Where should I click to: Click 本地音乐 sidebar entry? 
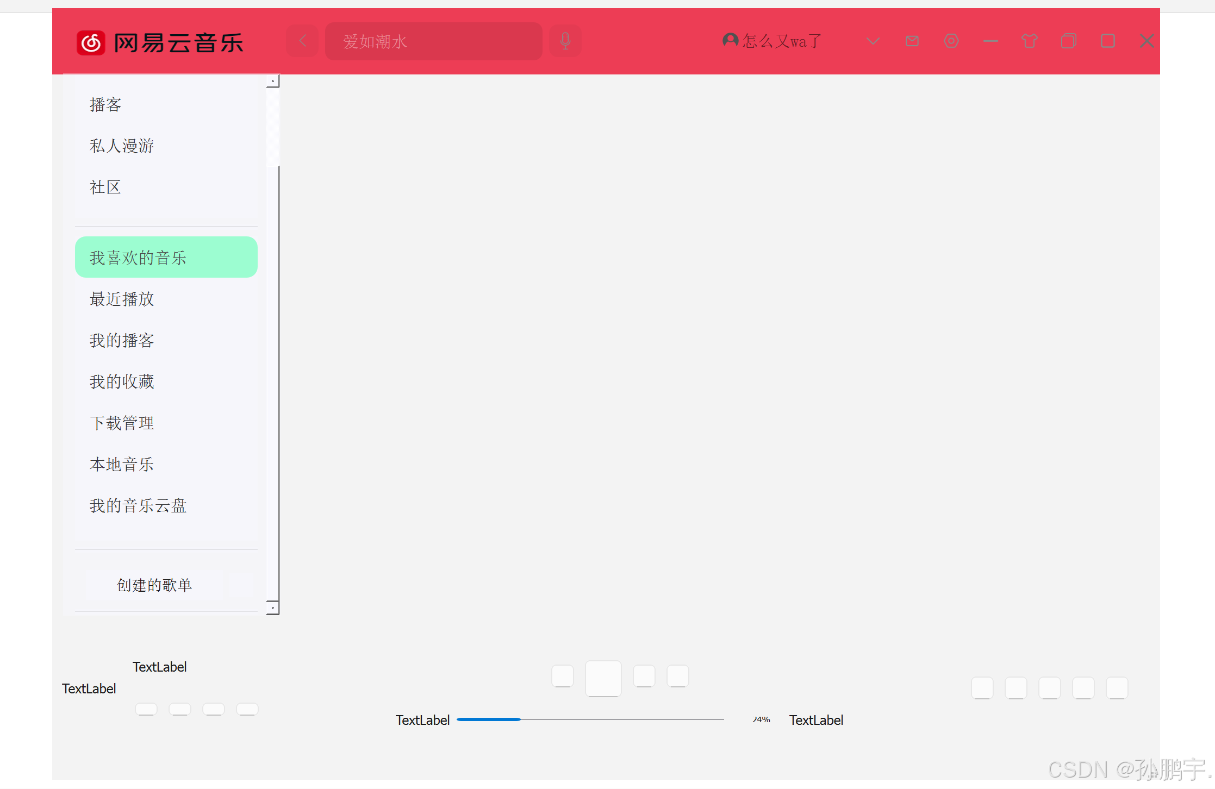122,464
